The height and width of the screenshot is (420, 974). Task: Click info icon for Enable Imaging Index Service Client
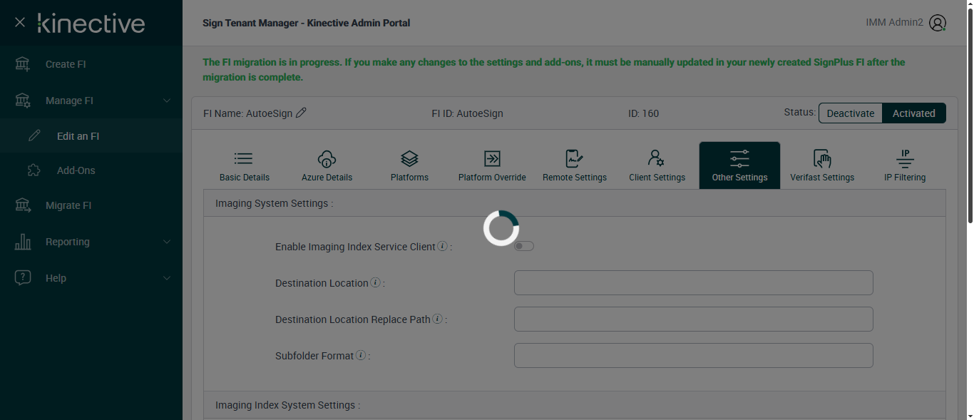pyautogui.click(x=442, y=247)
